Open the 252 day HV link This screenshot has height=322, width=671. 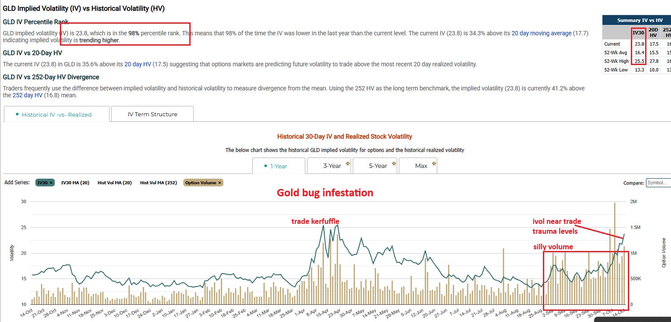coord(28,95)
